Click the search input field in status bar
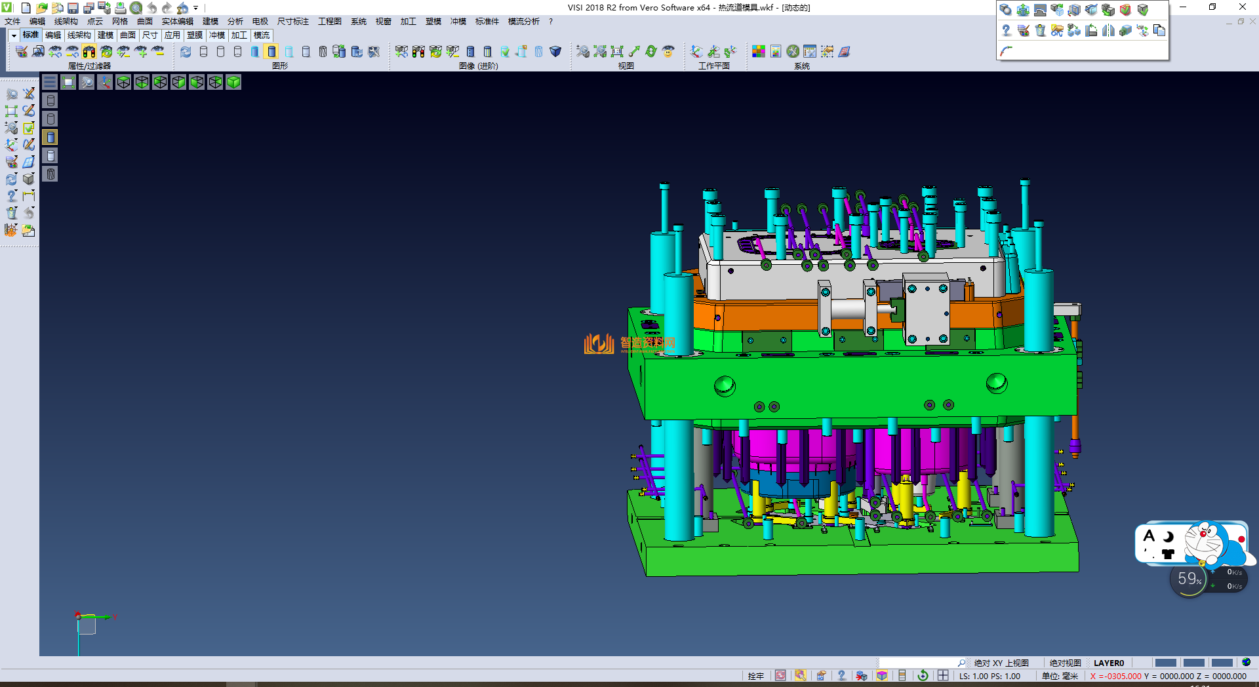The image size is (1259, 687). [918, 663]
